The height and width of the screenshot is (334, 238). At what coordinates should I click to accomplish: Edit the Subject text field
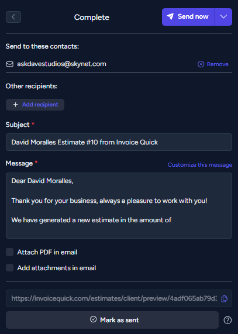coord(119,142)
